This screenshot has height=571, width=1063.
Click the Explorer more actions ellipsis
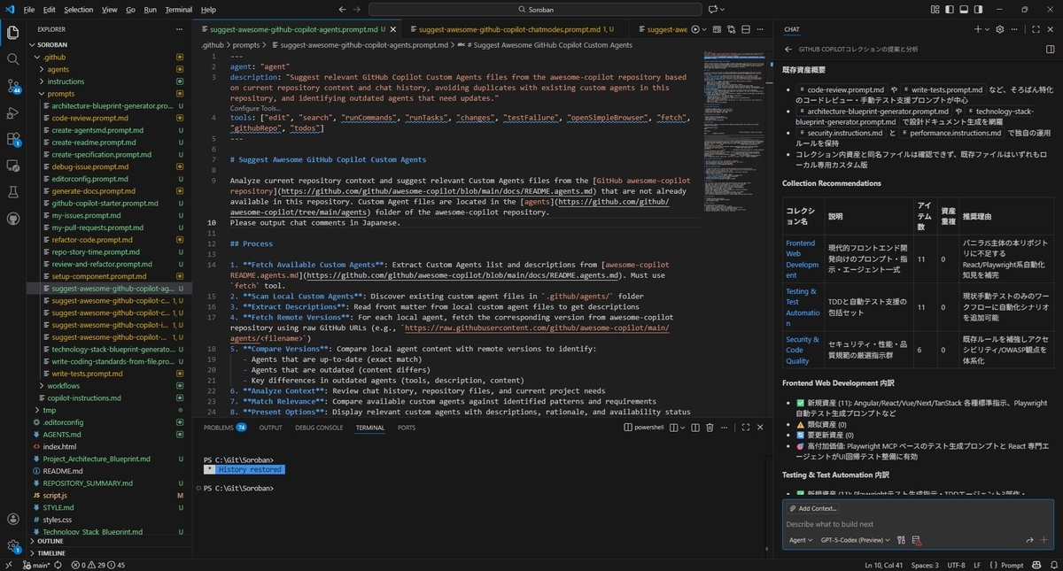coord(178,29)
